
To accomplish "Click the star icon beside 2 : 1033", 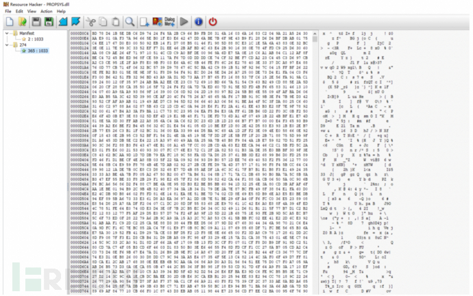I will pyautogui.click(x=24, y=39).
